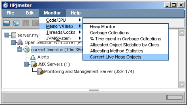This screenshot has width=187, height=105.
Task: Click the JMX Servers coffee bean icon
Action: tap(34, 64)
